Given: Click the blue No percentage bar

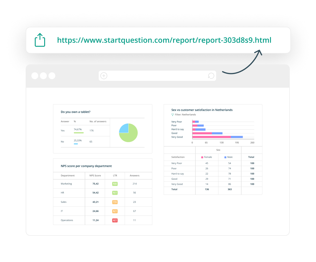Looking at the screenshot, I should point(76,144).
